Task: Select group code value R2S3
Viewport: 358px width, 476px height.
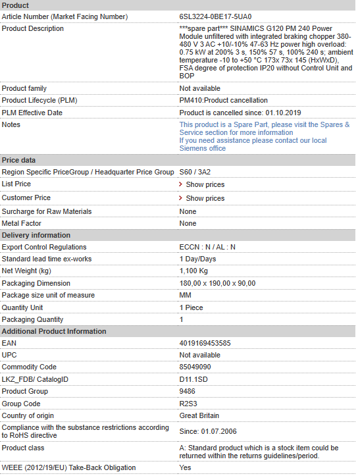Action: point(188,404)
